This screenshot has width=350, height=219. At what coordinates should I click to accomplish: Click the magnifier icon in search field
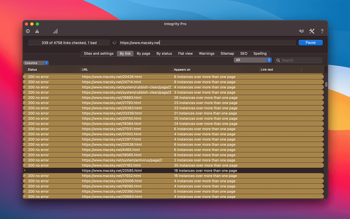(x=278, y=60)
